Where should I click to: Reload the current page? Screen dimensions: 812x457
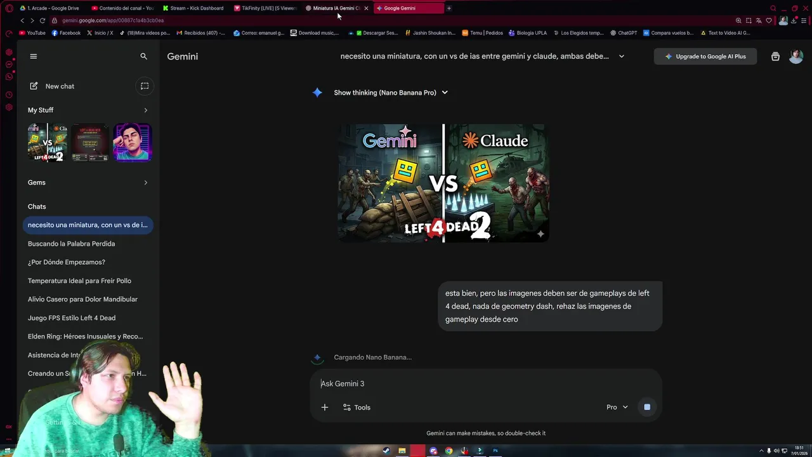point(43,20)
